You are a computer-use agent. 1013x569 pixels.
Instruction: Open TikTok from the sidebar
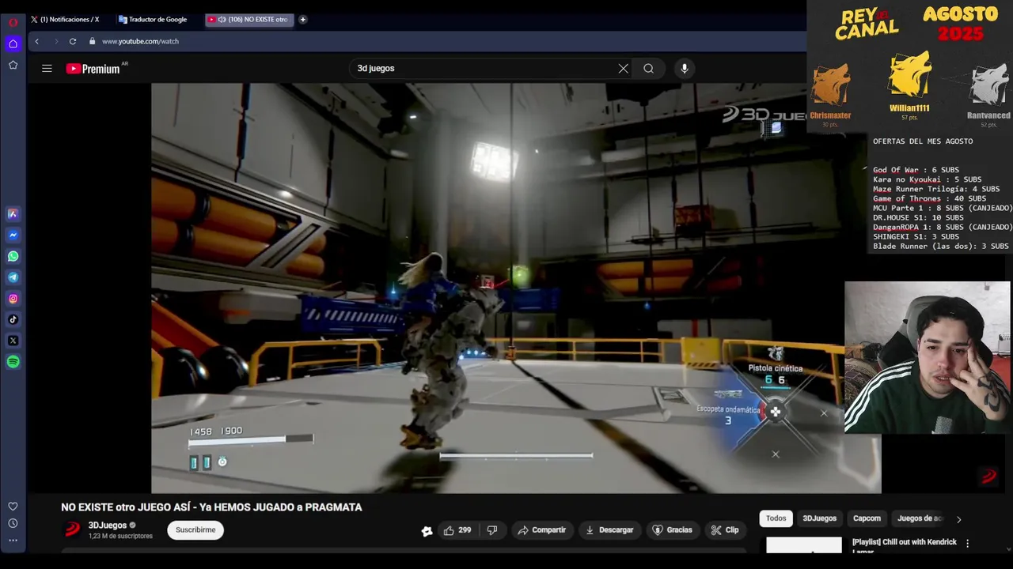[x=13, y=319]
